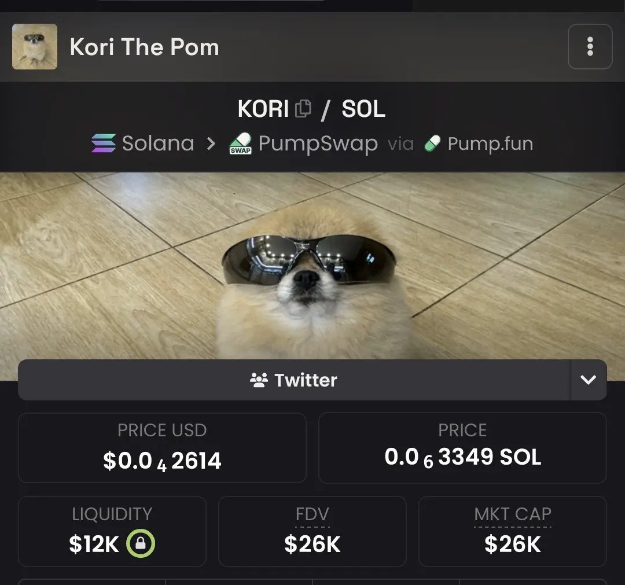Click the FDV label with dotted underline
Image resolution: width=625 pixels, height=585 pixels.
[312, 514]
